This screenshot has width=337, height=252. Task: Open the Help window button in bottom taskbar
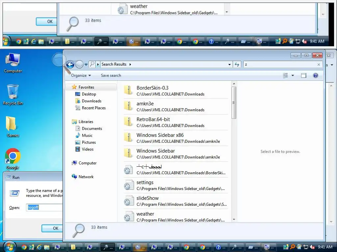click(220, 247)
